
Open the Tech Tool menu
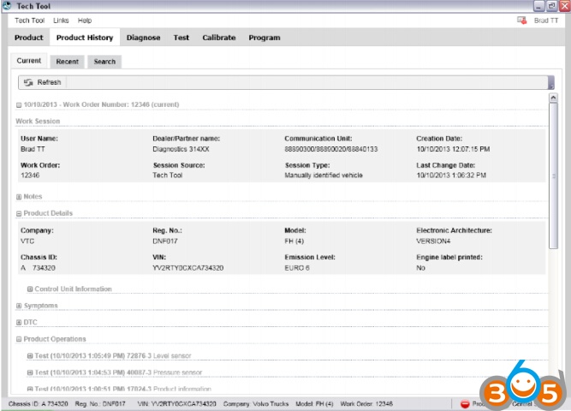(x=29, y=21)
